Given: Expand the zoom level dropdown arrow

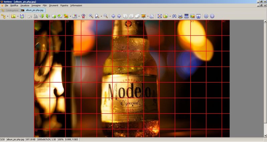Looking at the screenshot, I should point(101,16).
